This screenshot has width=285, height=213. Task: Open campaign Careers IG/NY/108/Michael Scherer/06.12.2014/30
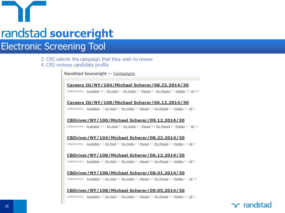(128, 103)
